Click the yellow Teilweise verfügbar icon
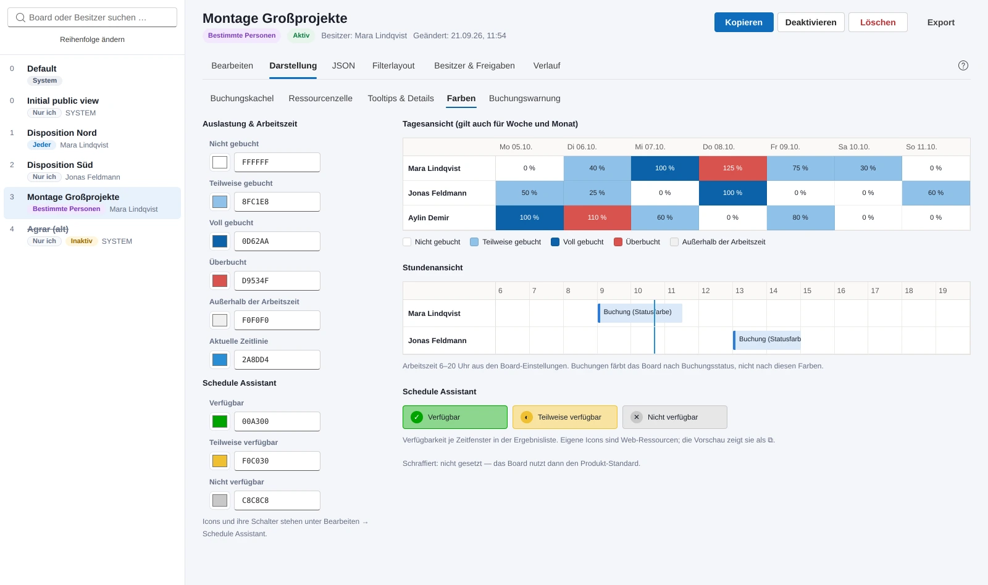This screenshot has height=585, width=988. (527, 417)
